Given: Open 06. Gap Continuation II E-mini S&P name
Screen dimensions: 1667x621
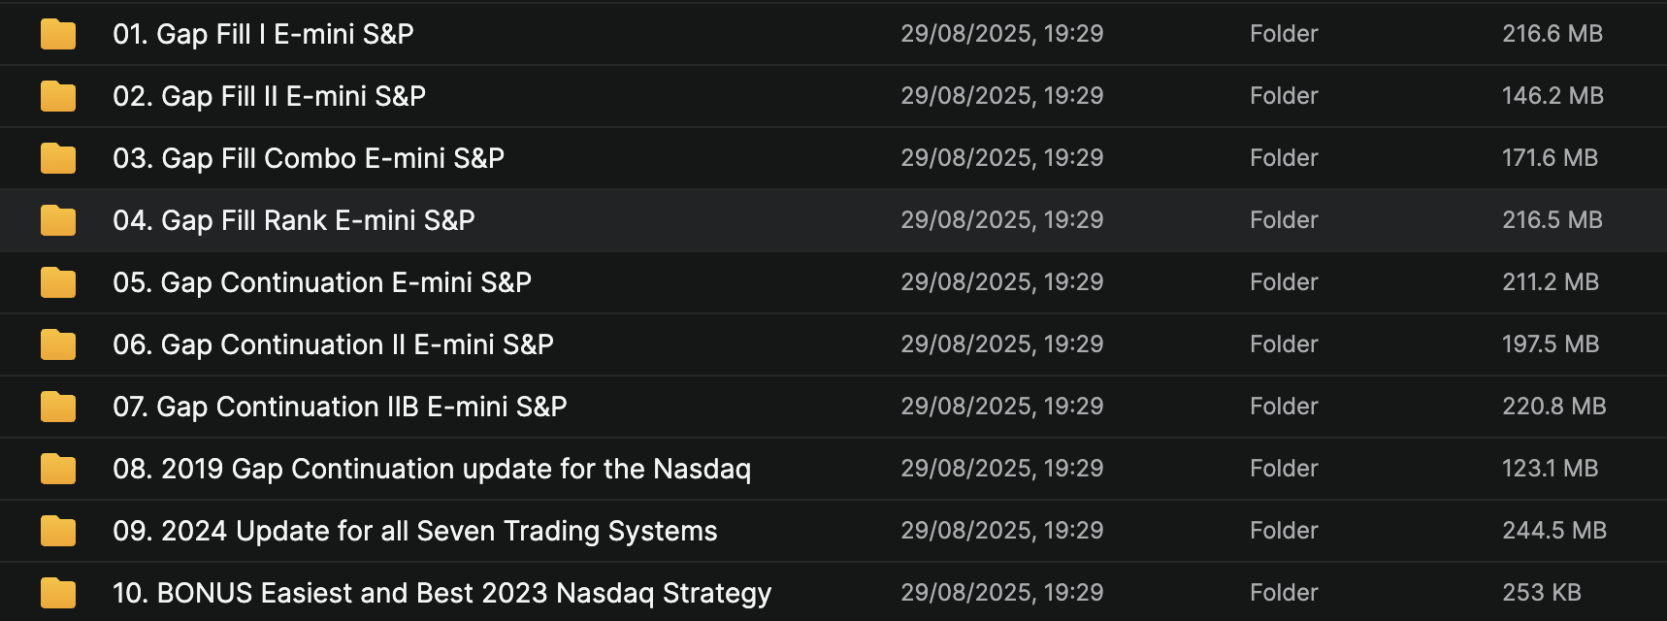Looking at the screenshot, I should tap(333, 344).
